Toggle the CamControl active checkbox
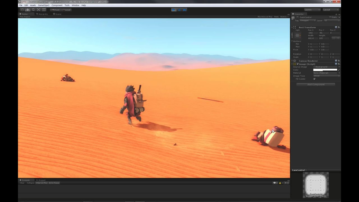The image size is (359, 202). (x=298, y=17)
